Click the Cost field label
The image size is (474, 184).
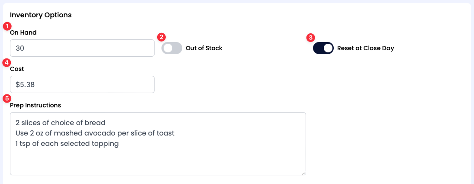click(x=17, y=69)
